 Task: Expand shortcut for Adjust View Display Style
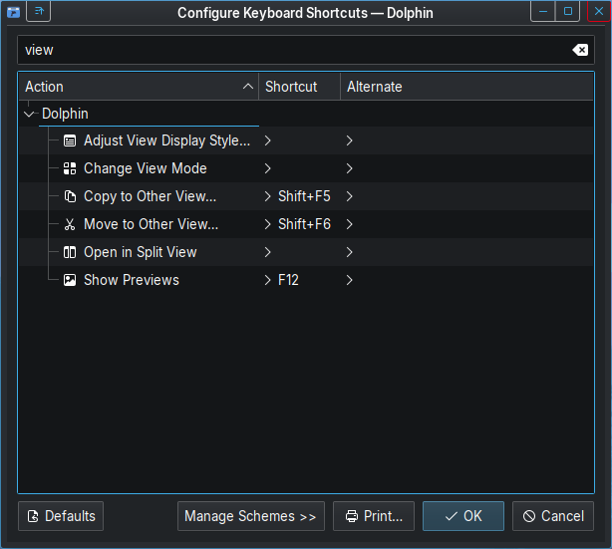click(x=267, y=140)
